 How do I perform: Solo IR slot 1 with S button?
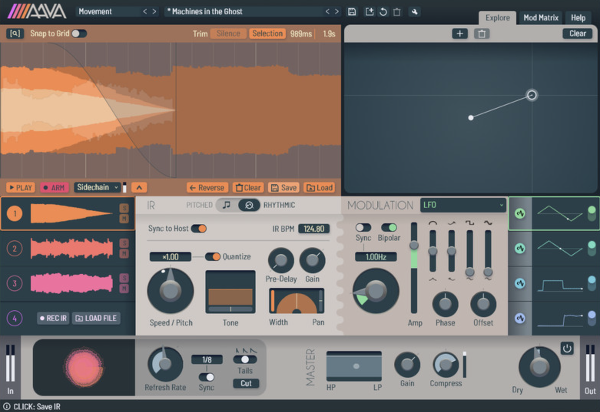[124, 208]
